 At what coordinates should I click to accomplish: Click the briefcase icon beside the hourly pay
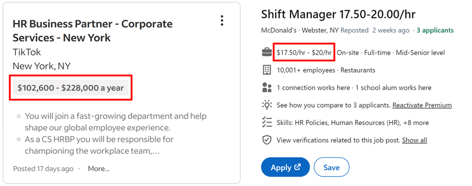267,52
